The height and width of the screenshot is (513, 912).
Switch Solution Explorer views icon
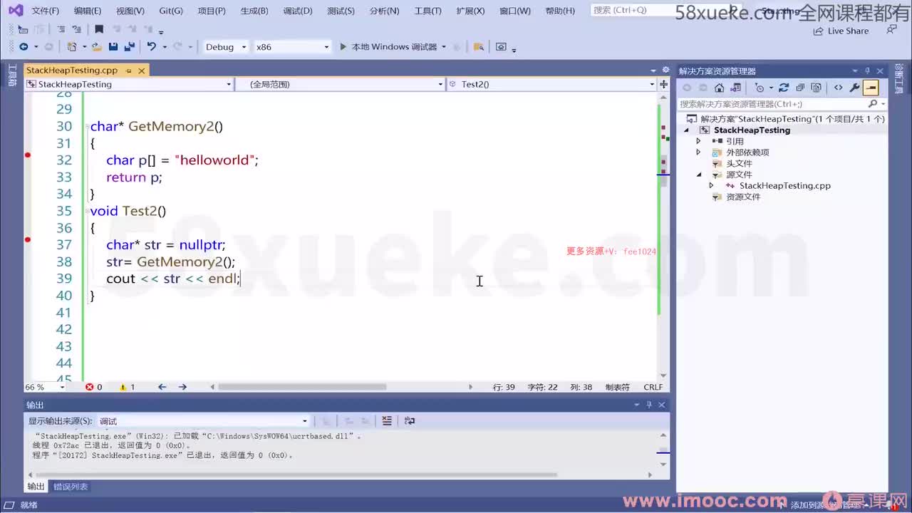pos(737,88)
